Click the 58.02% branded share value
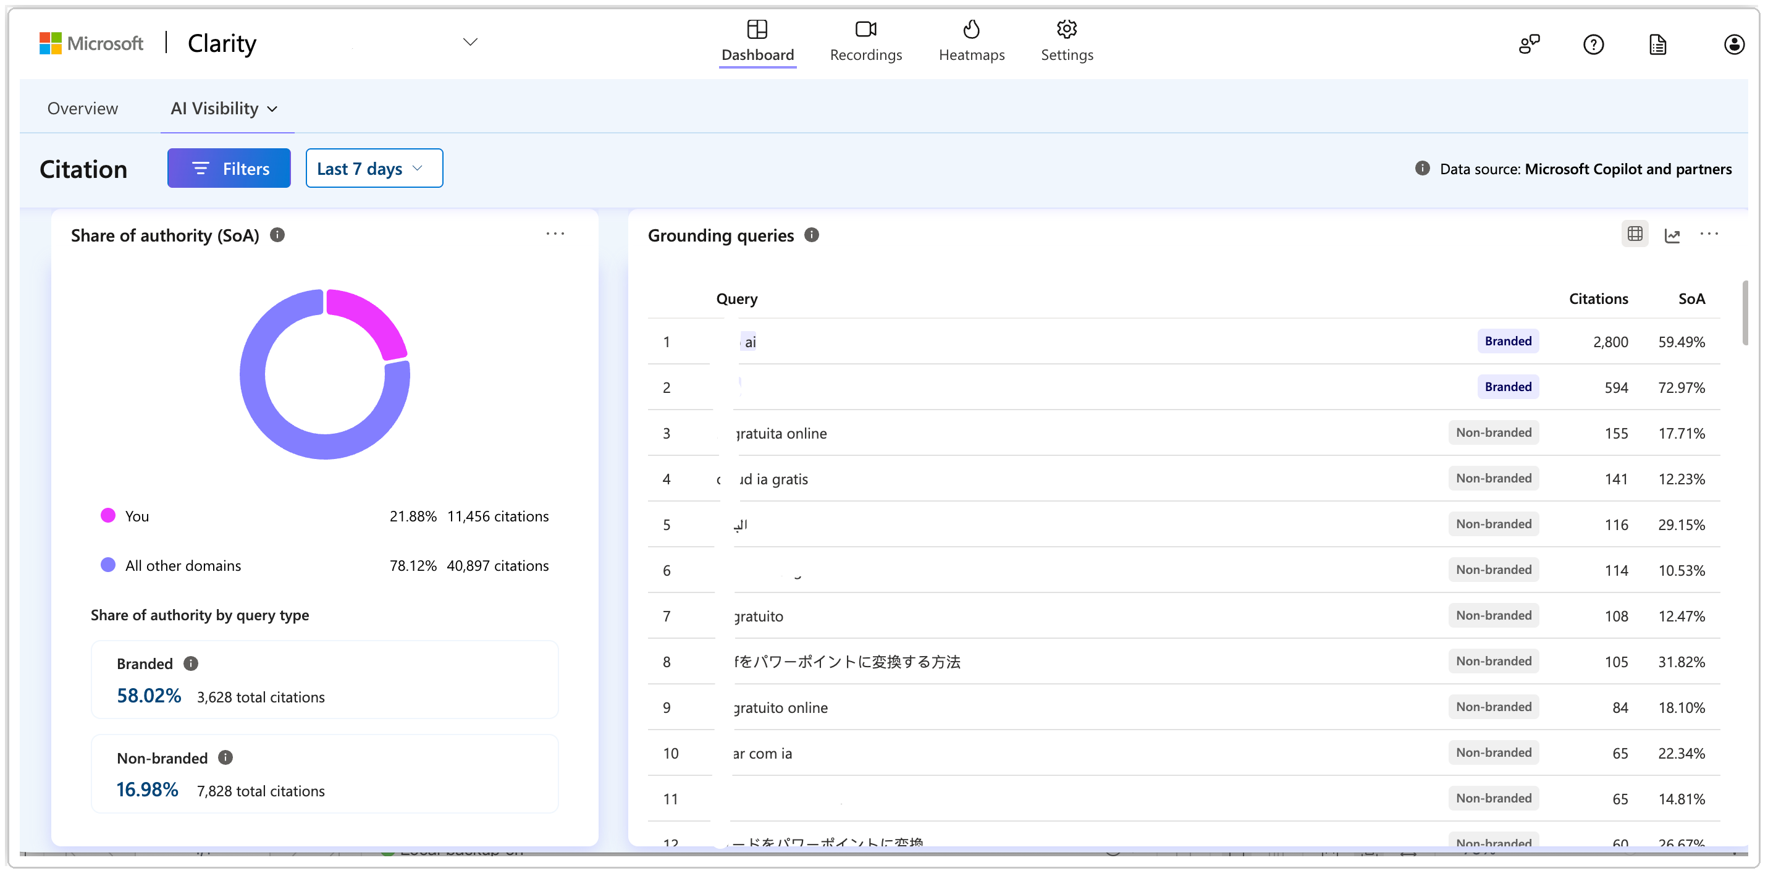Viewport: 1768px width, 876px height. pyautogui.click(x=149, y=696)
